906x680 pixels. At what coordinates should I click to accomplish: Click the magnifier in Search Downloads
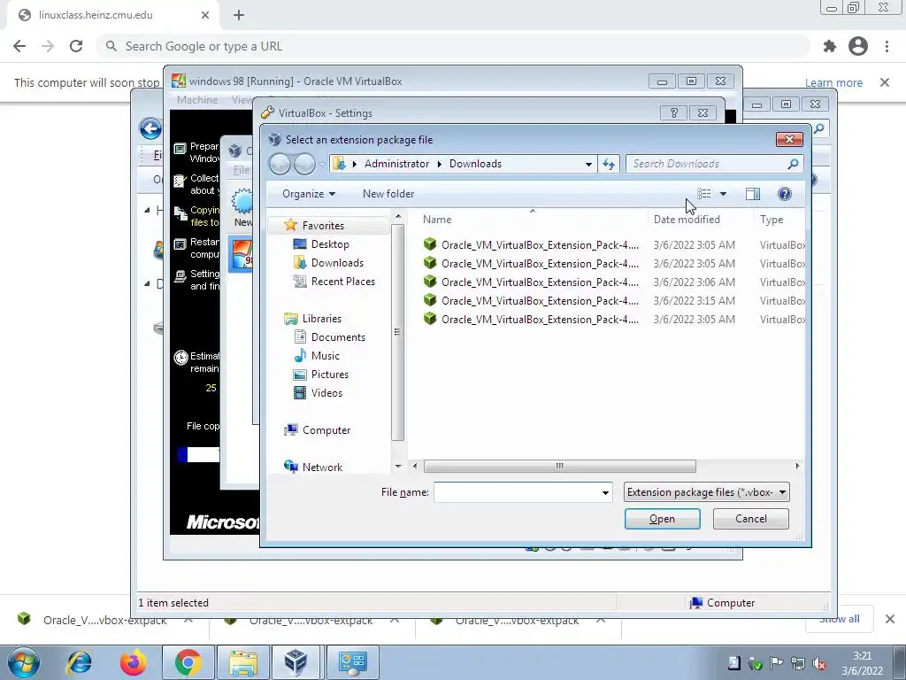coord(793,164)
